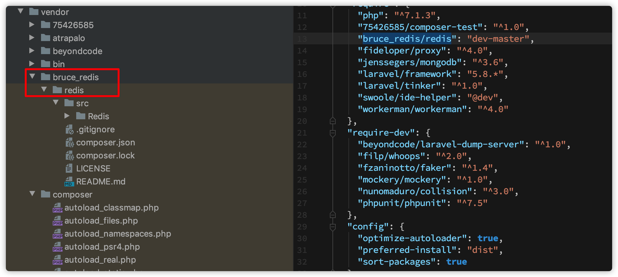Click the autoload_namespaces.php PHP icon
This screenshot has width=618, height=277.
[x=58, y=234]
